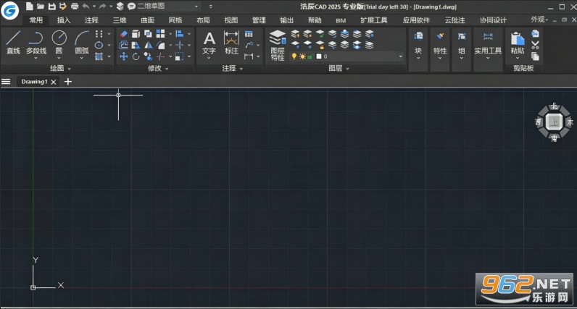
Task: Select the Polyline (多段线) tool
Action: pyautogui.click(x=36, y=43)
